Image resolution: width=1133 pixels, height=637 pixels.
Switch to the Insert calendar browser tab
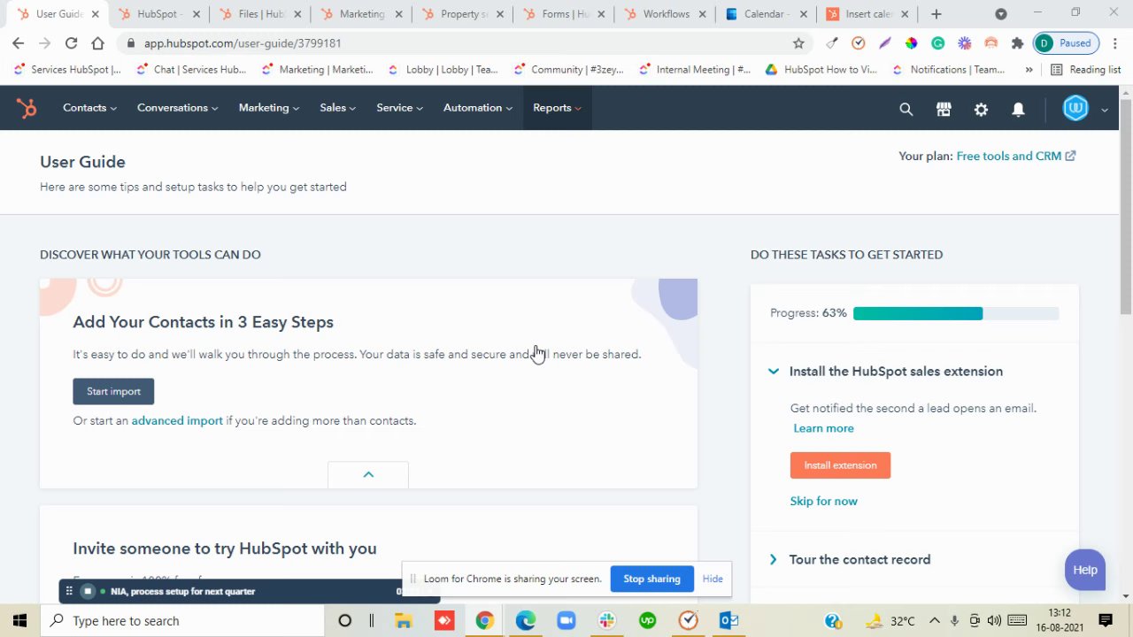click(867, 13)
